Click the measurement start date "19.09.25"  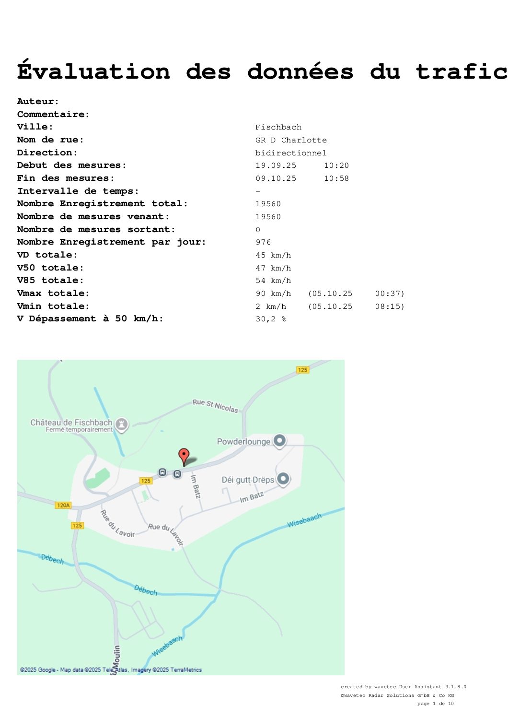point(276,165)
